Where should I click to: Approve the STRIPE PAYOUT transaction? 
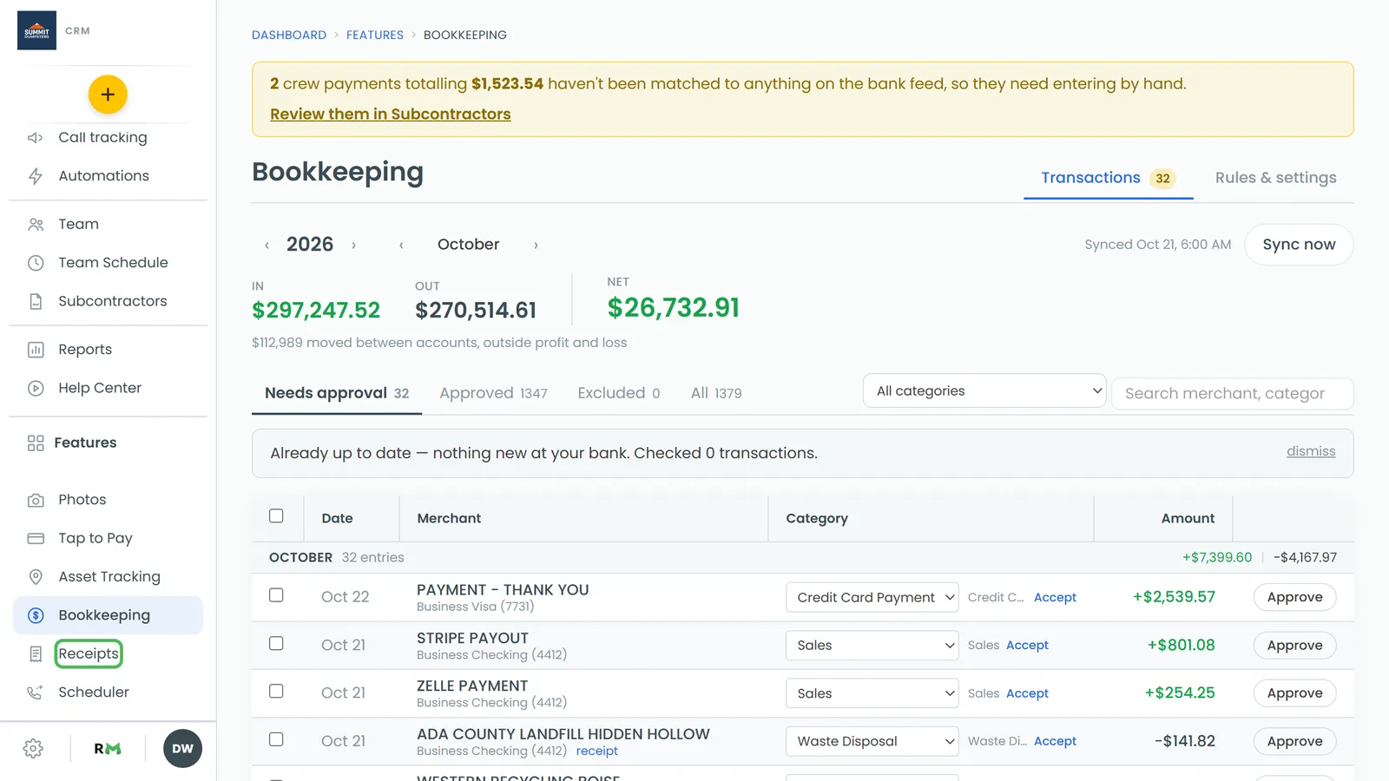pyautogui.click(x=1294, y=646)
